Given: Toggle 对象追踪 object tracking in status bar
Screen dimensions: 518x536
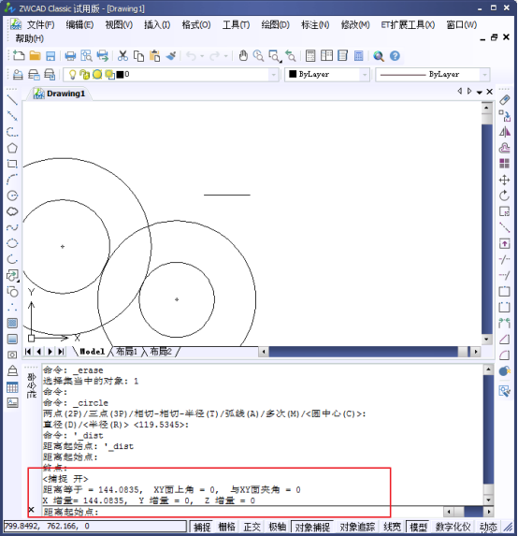Looking at the screenshot, I should (x=357, y=527).
